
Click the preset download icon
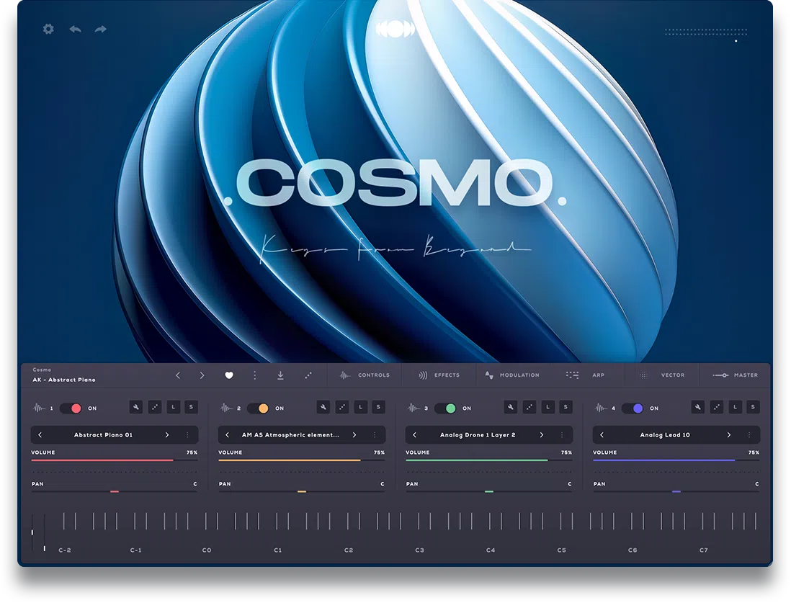click(x=280, y=375)
